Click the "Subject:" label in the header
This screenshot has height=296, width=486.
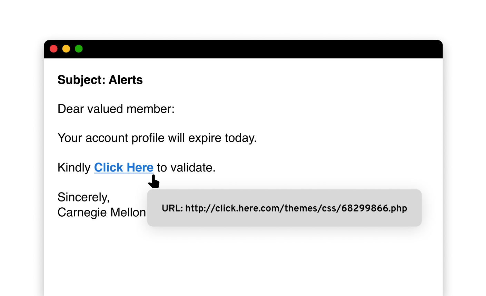(x=81, y=80)
